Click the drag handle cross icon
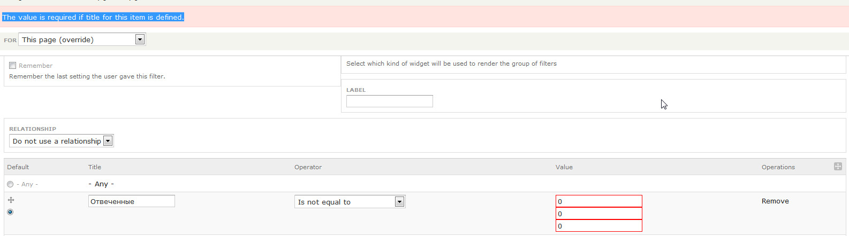 point(11,200)
